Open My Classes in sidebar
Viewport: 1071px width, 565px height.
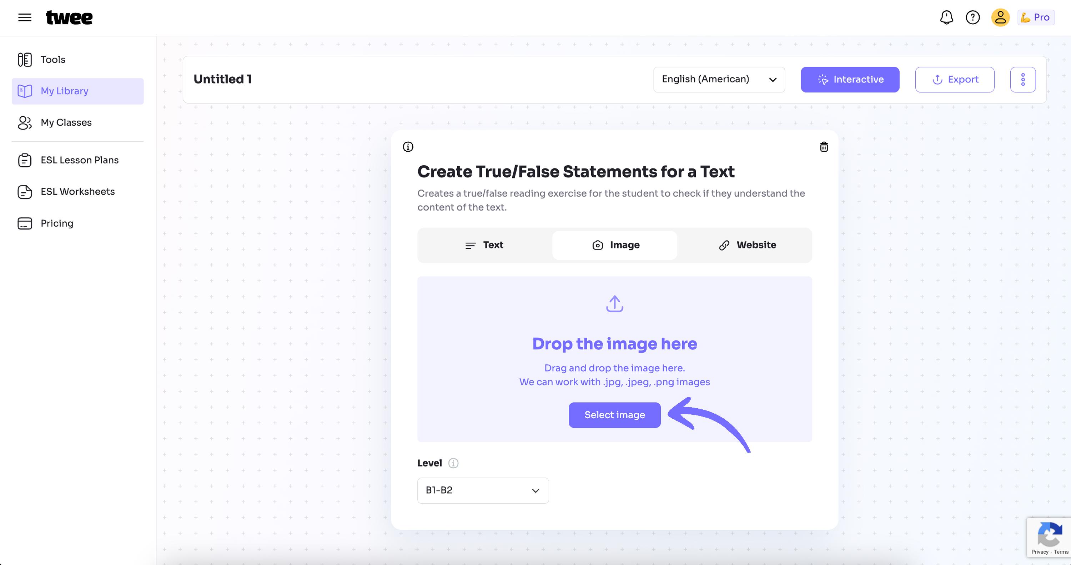(x=78, y=123)
